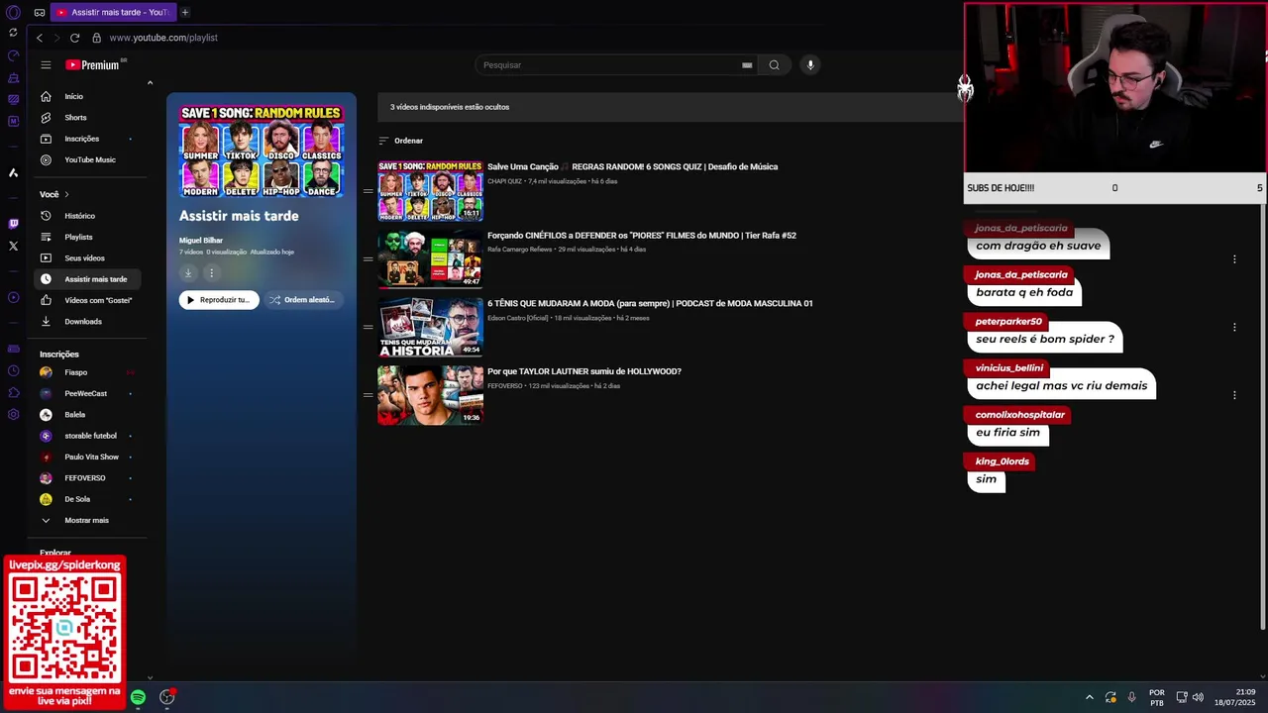Open playlist cover SAVE 1 SONG thumbnail
1268x713 pixels.
click(262, 152)
